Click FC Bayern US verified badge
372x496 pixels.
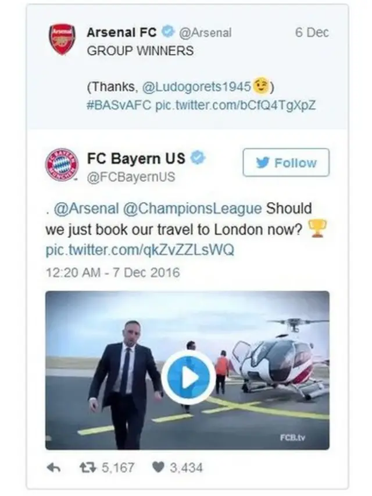click(199, 158)
